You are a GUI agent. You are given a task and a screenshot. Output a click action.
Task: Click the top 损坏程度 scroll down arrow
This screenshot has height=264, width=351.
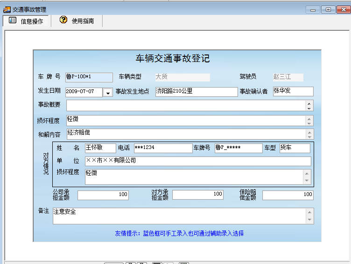309,123
